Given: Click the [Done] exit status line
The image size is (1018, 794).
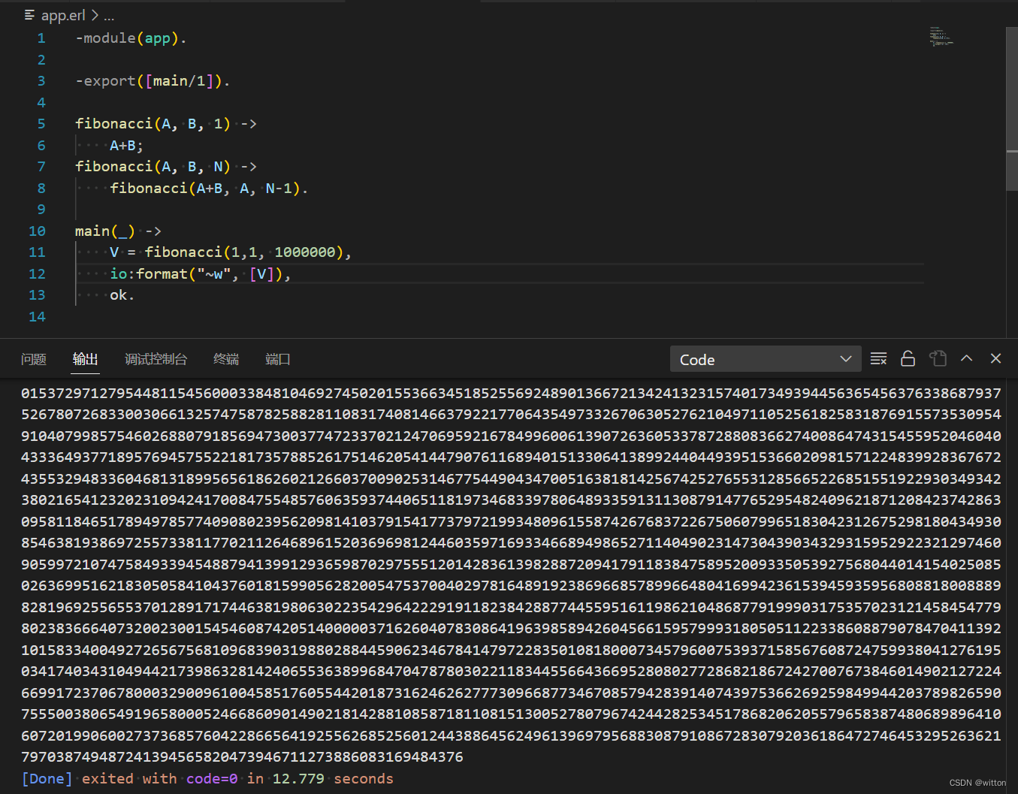Looking at the screenshot, I should [207, 779].
